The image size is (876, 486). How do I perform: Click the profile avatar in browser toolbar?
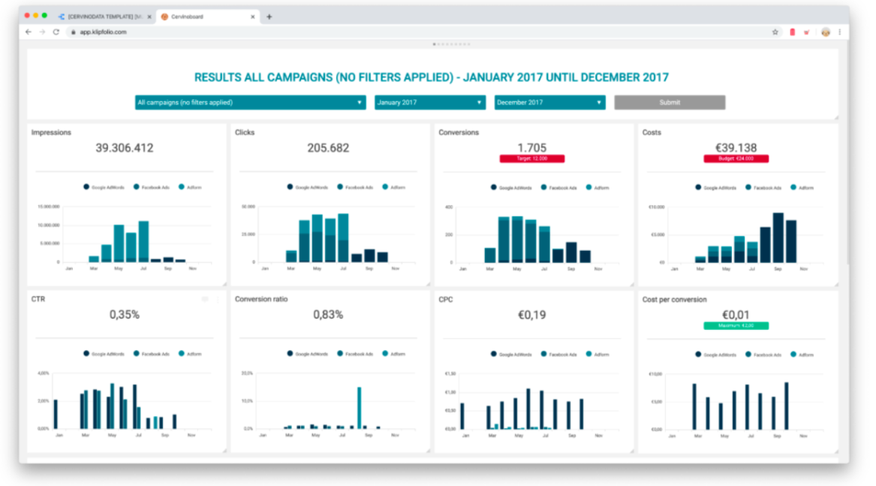(x=825, y=32)
